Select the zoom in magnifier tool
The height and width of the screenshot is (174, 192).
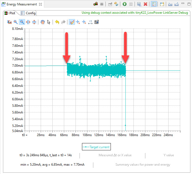pos(16,22)
